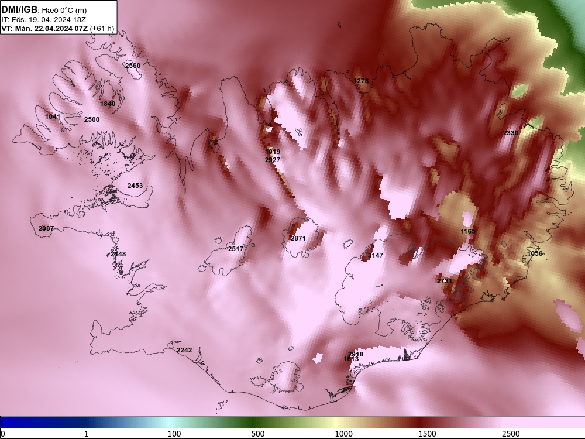The height and width of the screenshot is (439, 585).
Task: Click the map value label 2927
Action: coord(273,160)
